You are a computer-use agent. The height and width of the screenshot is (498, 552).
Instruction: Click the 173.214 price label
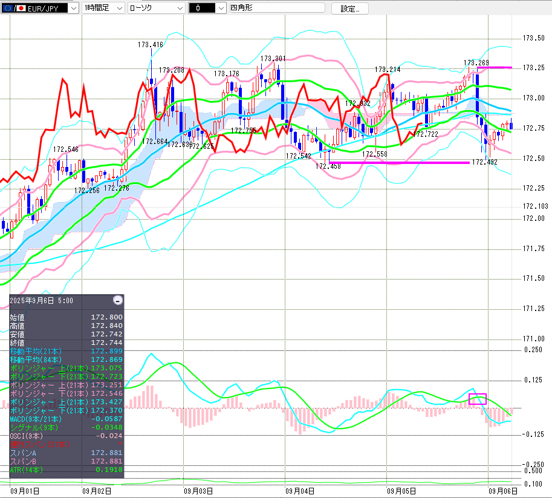click(388, 70)
